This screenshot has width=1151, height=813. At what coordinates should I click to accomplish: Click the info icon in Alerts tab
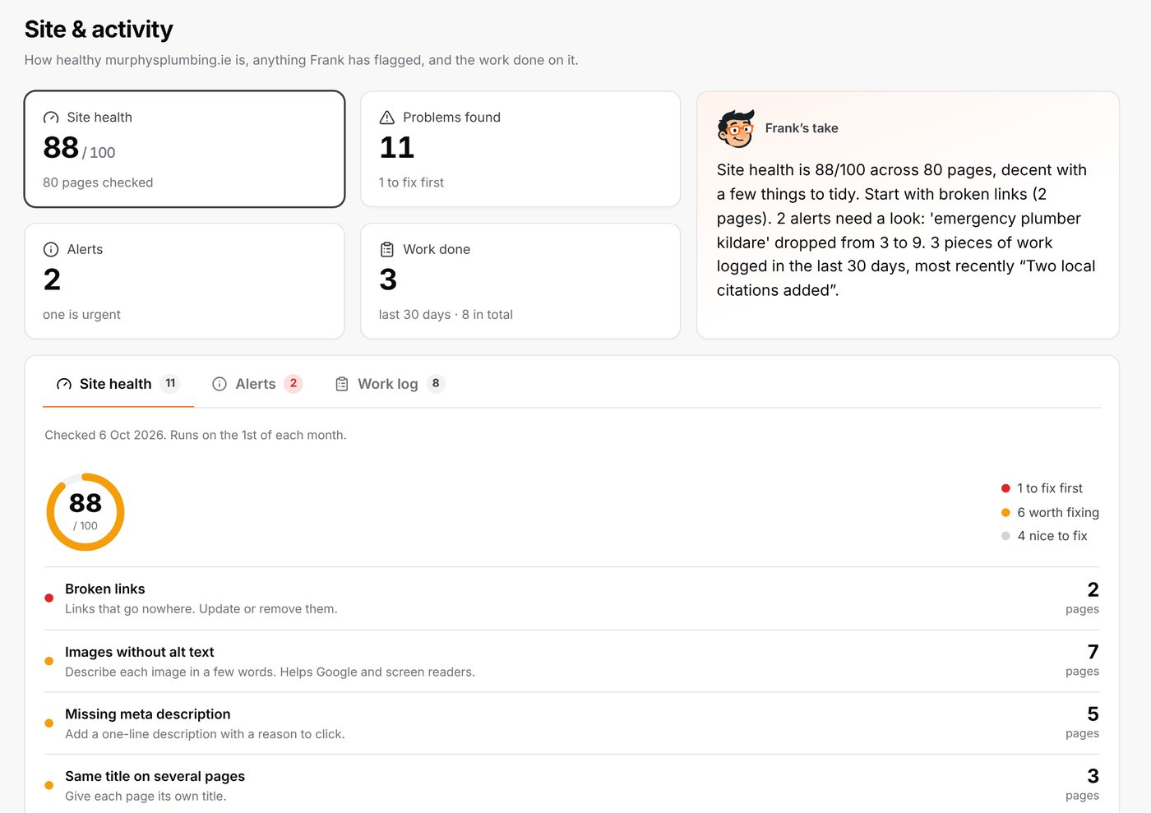pyautogui.click(x=220, y=384)
